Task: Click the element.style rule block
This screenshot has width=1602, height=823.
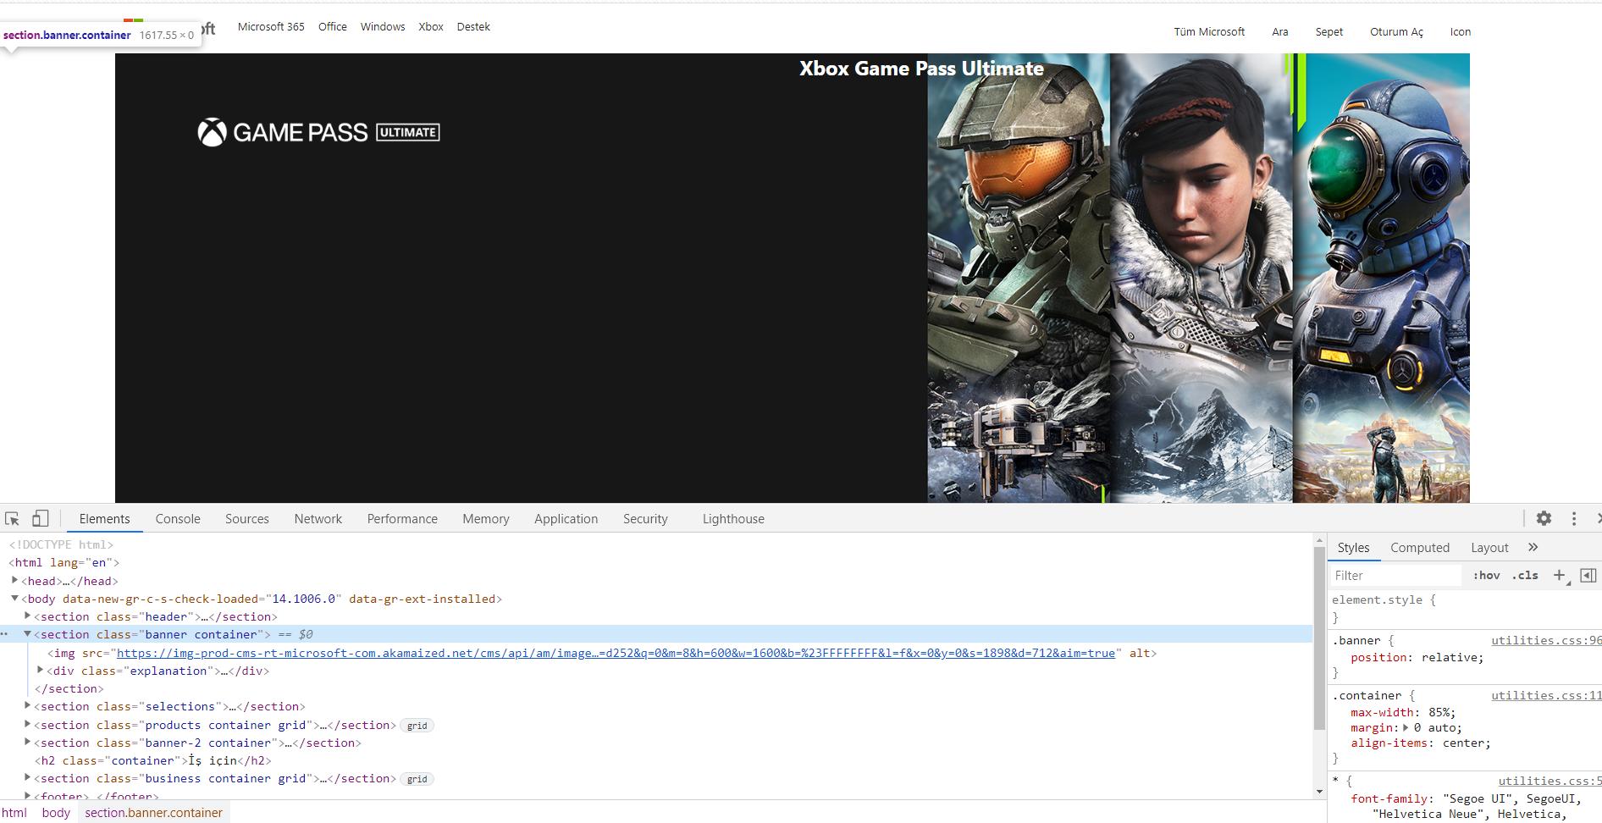Action: [x=1465, y=609]
